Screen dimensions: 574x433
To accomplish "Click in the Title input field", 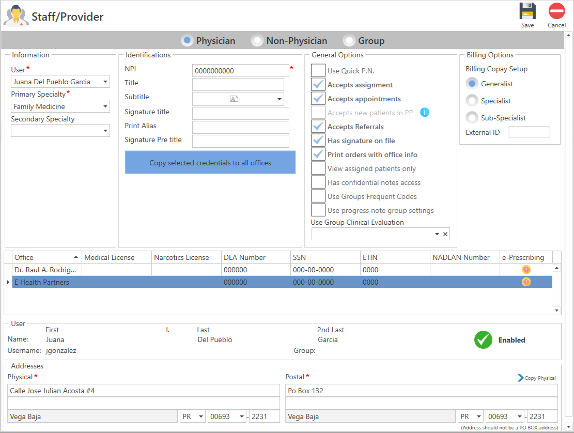I will [x=238, y=84].
